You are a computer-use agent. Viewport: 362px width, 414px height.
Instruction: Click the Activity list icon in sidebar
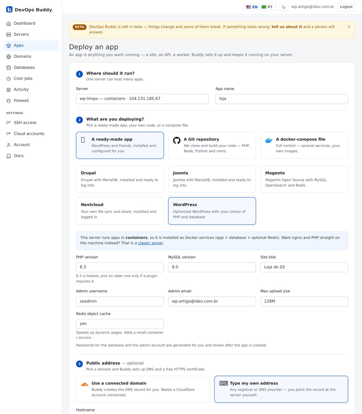pyautogui.click(x=9, y=90)
